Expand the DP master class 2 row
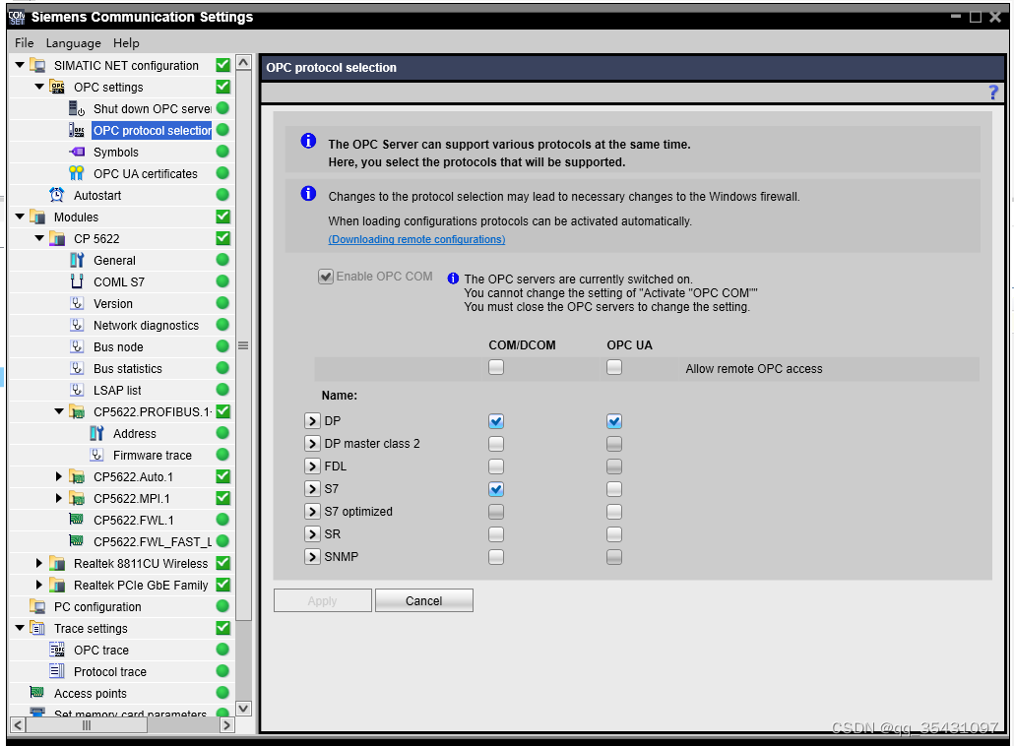The height and width of the screenshot is (746, 1014). pyautogui.click(x=312, y=444)
